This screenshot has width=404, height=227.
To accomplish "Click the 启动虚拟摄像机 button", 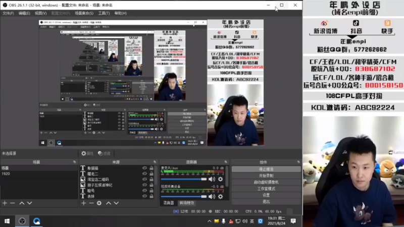I will [x=266, y=182].
